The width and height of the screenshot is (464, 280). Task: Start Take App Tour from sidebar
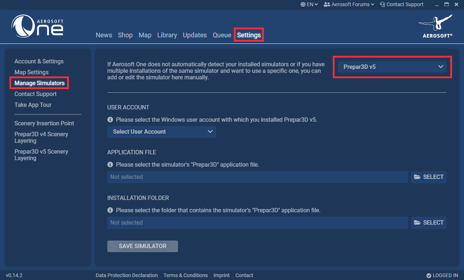click(x=33, y=105)
